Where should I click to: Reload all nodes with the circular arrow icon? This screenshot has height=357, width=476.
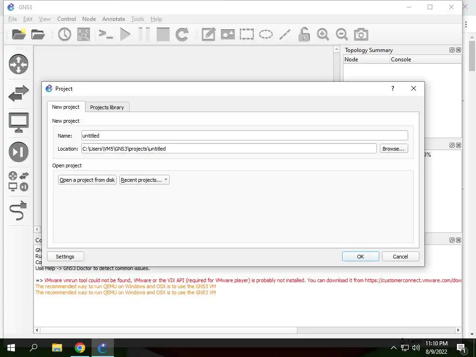pyautogui.click(x=182, y=34)
